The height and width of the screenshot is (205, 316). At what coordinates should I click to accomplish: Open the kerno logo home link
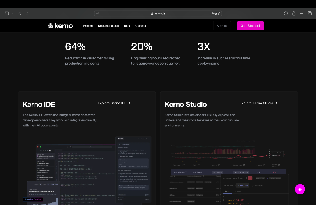[x=60, y=26]
